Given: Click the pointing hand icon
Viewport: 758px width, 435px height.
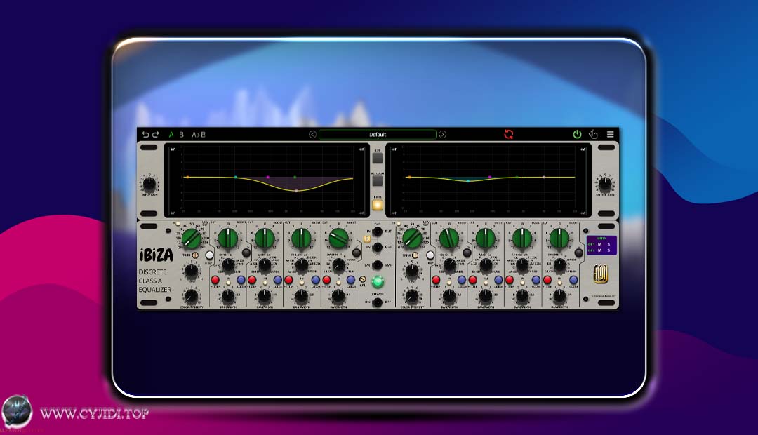Looking at the screenshot, I should pyautogui.click(x=594, y=135).
